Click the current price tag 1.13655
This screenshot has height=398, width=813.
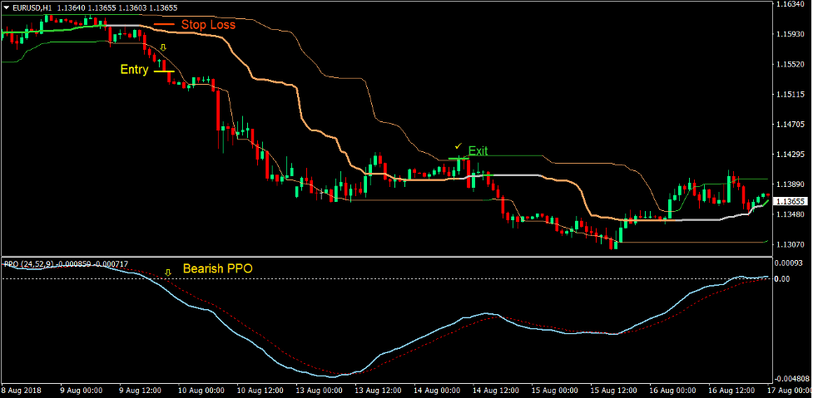(791, 201)
